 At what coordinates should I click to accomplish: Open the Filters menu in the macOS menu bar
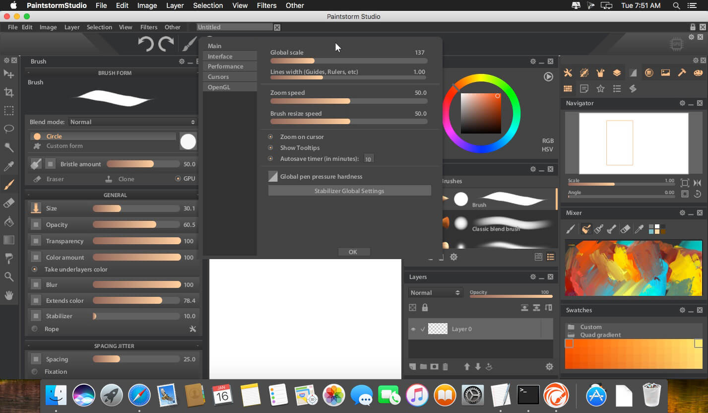click(266, 5)
